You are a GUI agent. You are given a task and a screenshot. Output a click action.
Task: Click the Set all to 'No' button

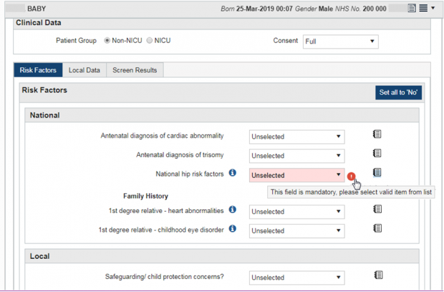tap(398, 93)
